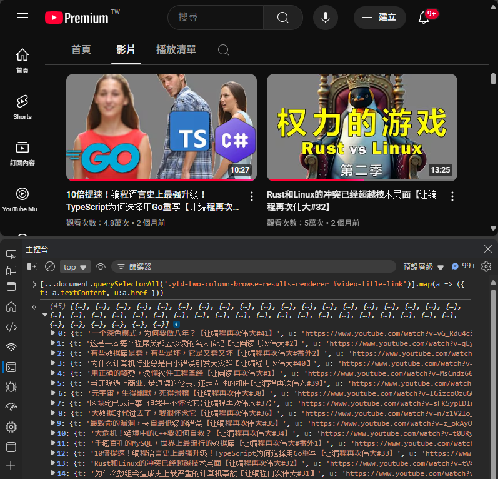
Task: Click the search magnifier button in the search bar
Action: coord(282,18)
